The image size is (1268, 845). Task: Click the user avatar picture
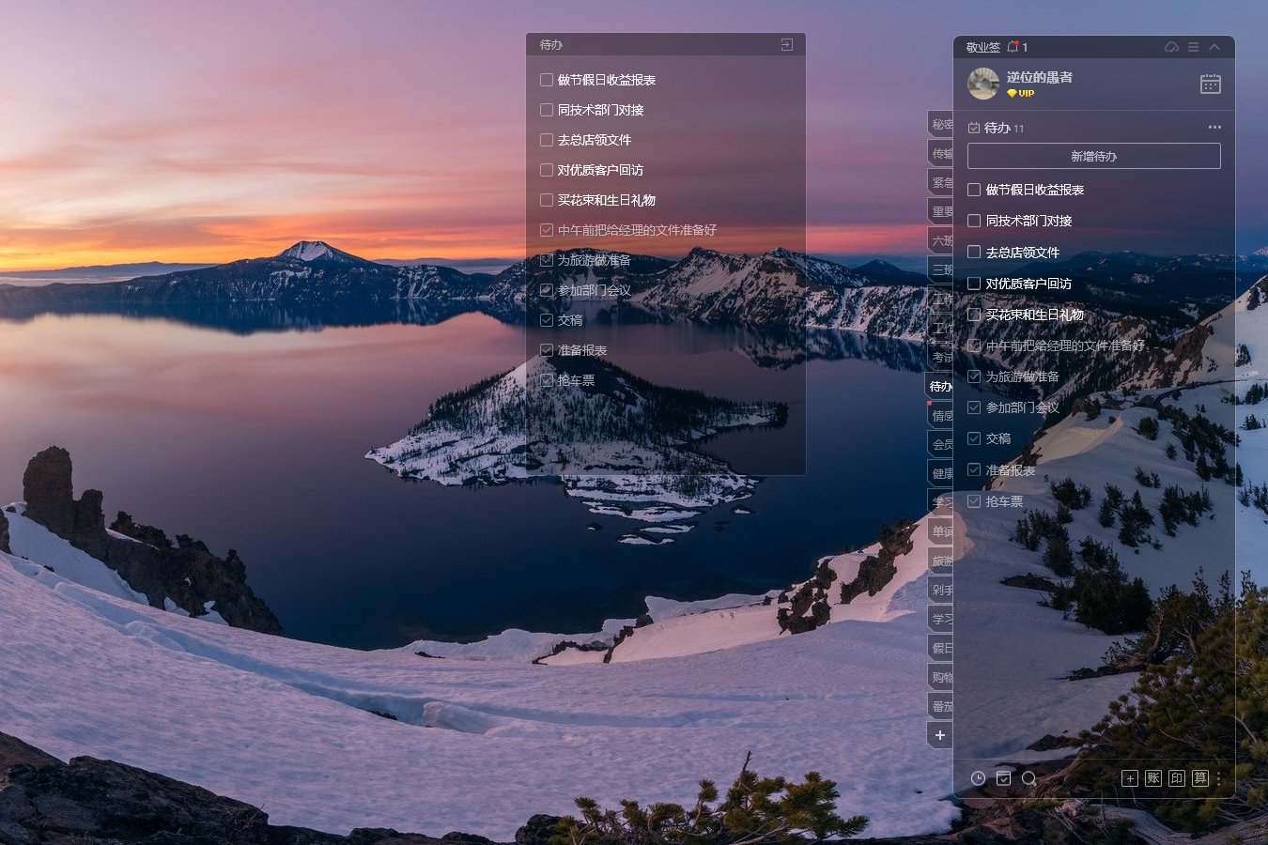(x=983, y=84)
